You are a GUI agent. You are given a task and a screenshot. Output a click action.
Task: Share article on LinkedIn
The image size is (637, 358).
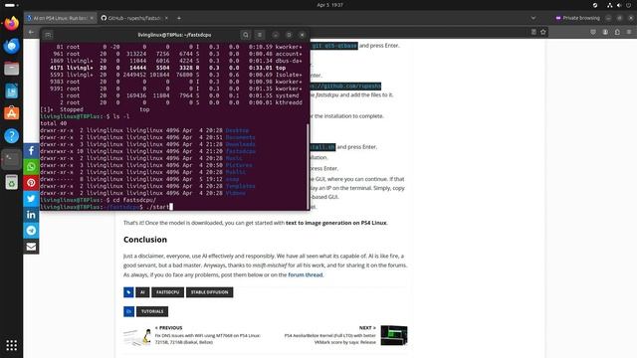pos(31,215)
